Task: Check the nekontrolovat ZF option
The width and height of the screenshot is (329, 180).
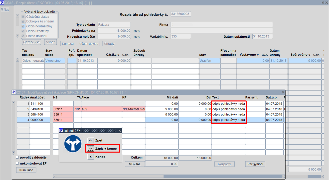Action: pyautogui.click(x=17, y=163)
